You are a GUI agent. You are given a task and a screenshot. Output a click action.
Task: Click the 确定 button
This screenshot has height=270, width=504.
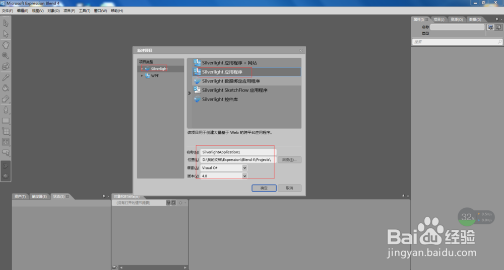point(264,188)
